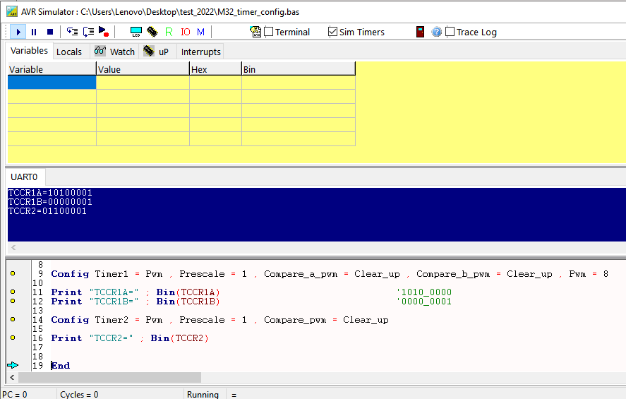Enable the Trace Log checkbox
The width and height of the screenshot is (626, 399).
(x=450, y=32)
